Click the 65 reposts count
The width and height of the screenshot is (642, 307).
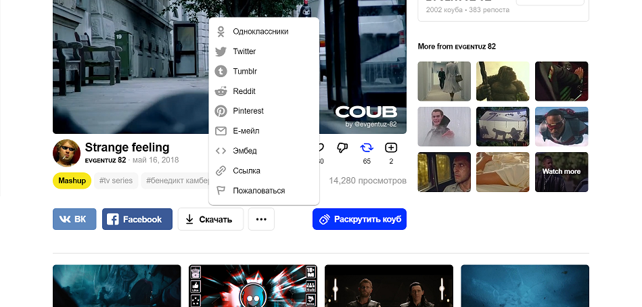click(x=367, y=162)
